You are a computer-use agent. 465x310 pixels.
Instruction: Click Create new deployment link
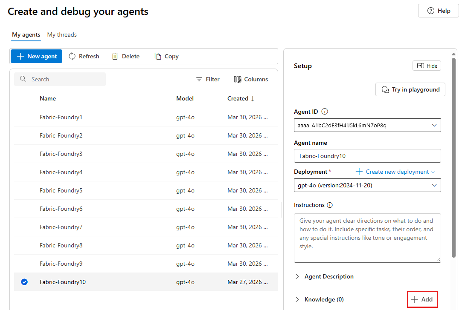[397, 172]
